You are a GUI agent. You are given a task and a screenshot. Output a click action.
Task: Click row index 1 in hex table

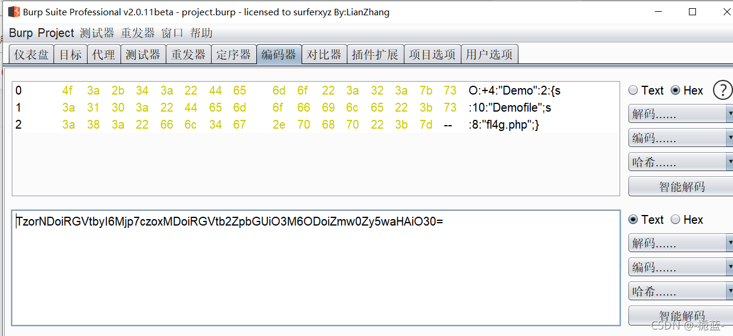(x=19, y=107)
